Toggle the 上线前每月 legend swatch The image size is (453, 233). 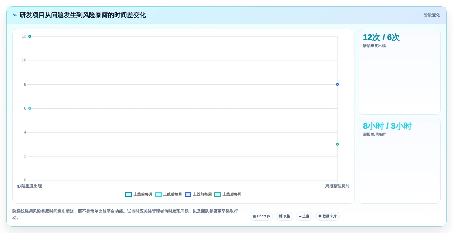click(128, 195)
